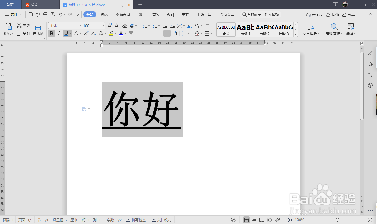Click the Paste clipboard icon

pos(9,26)
